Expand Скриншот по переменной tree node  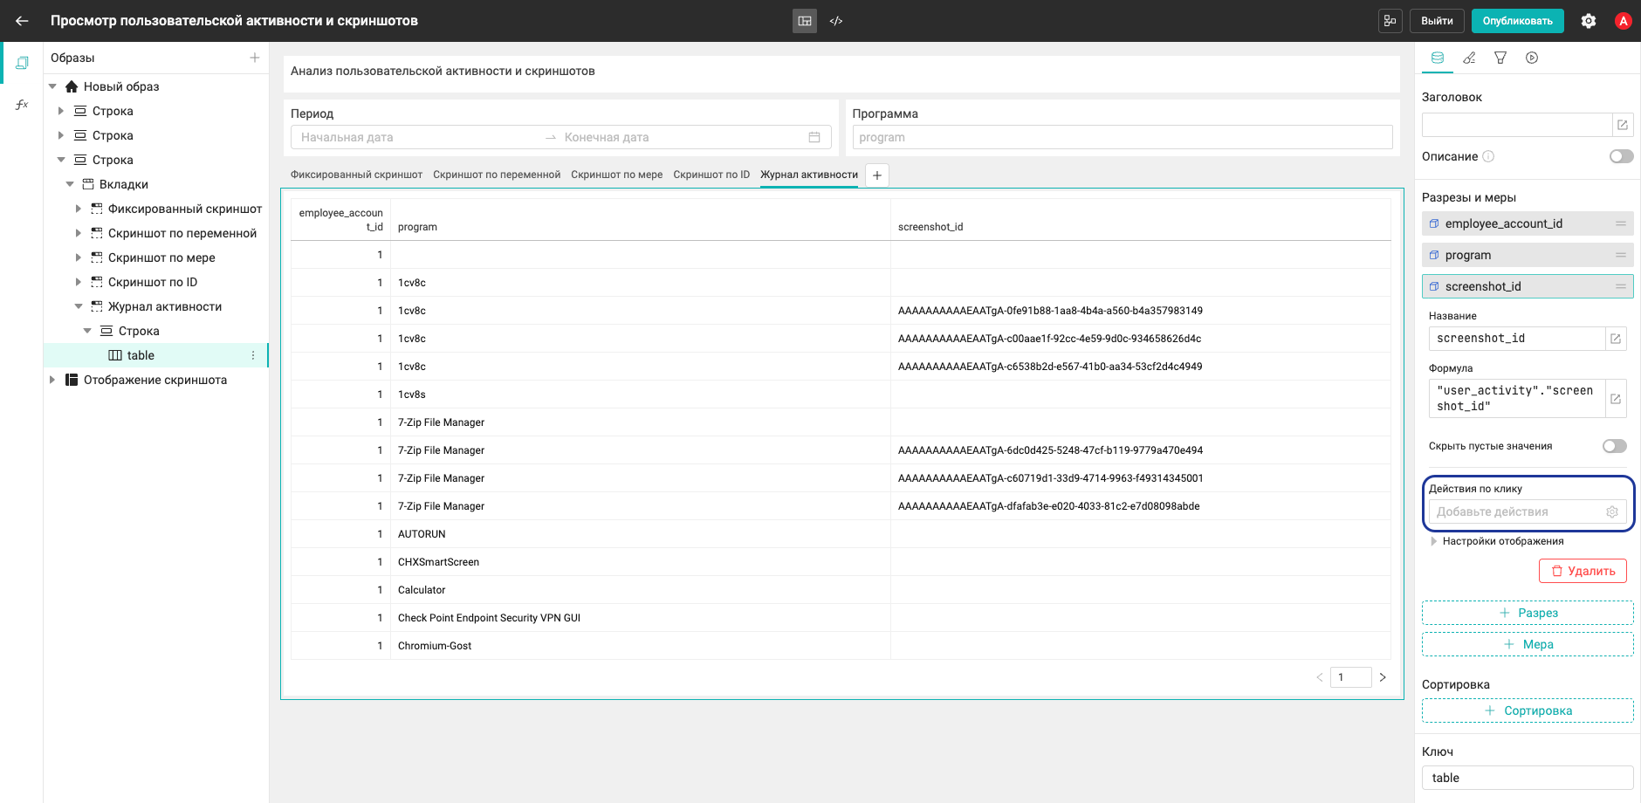(x=78, y=233)
